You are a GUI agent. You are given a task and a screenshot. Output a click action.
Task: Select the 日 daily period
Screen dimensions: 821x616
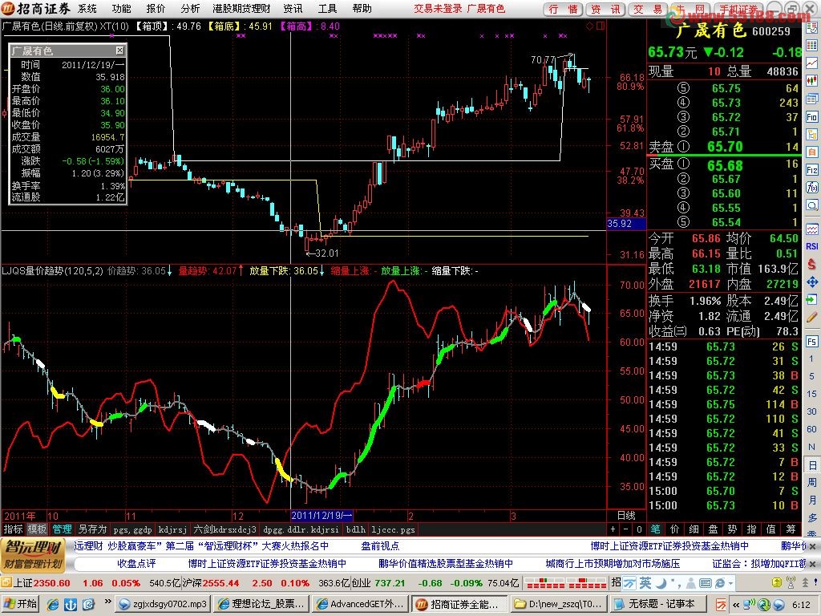tap(812, 464)
